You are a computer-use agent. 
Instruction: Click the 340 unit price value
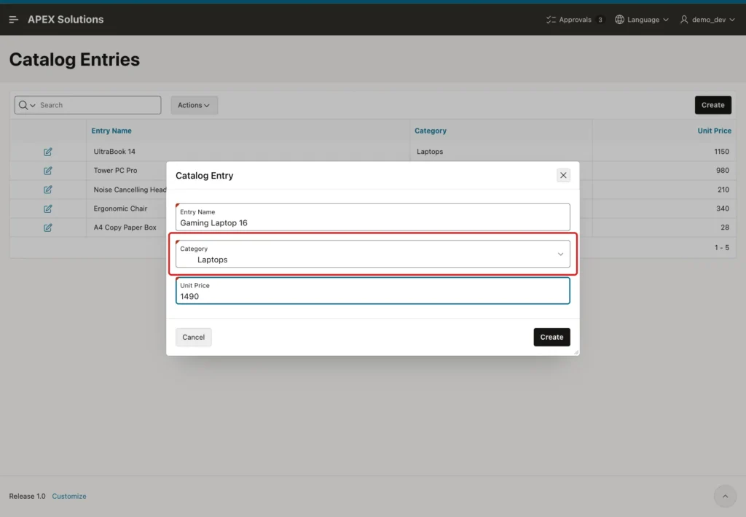tap(722, 209)
